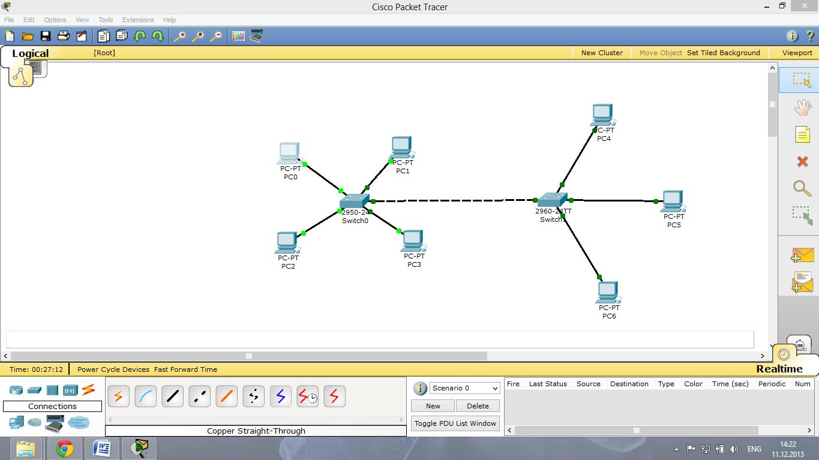Click Fast Forward Time
Viewport: 819px width, 460px height.
click(x=185, y=369)
